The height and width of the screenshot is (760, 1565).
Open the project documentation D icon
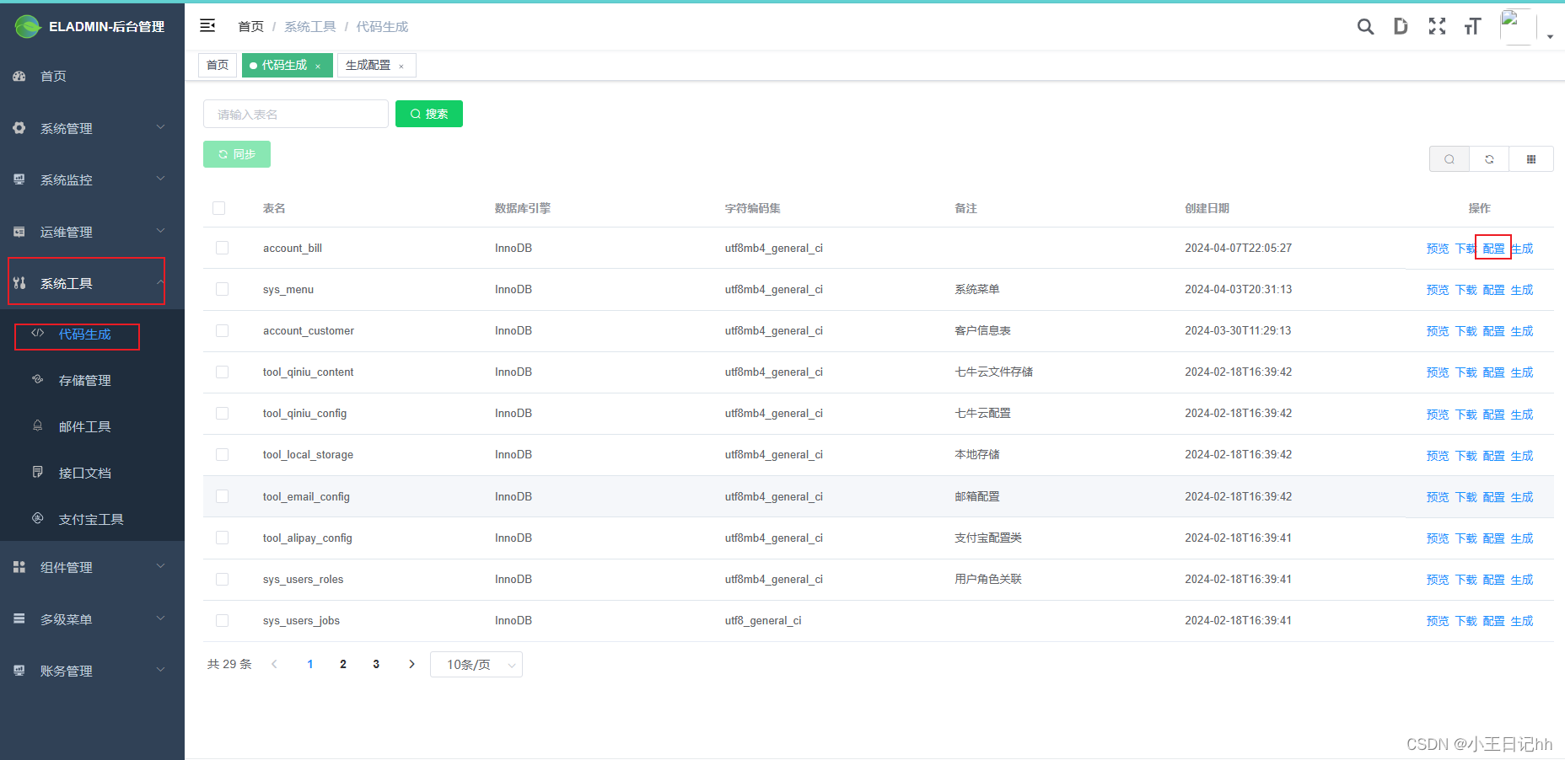click(x=1401, y=27)
